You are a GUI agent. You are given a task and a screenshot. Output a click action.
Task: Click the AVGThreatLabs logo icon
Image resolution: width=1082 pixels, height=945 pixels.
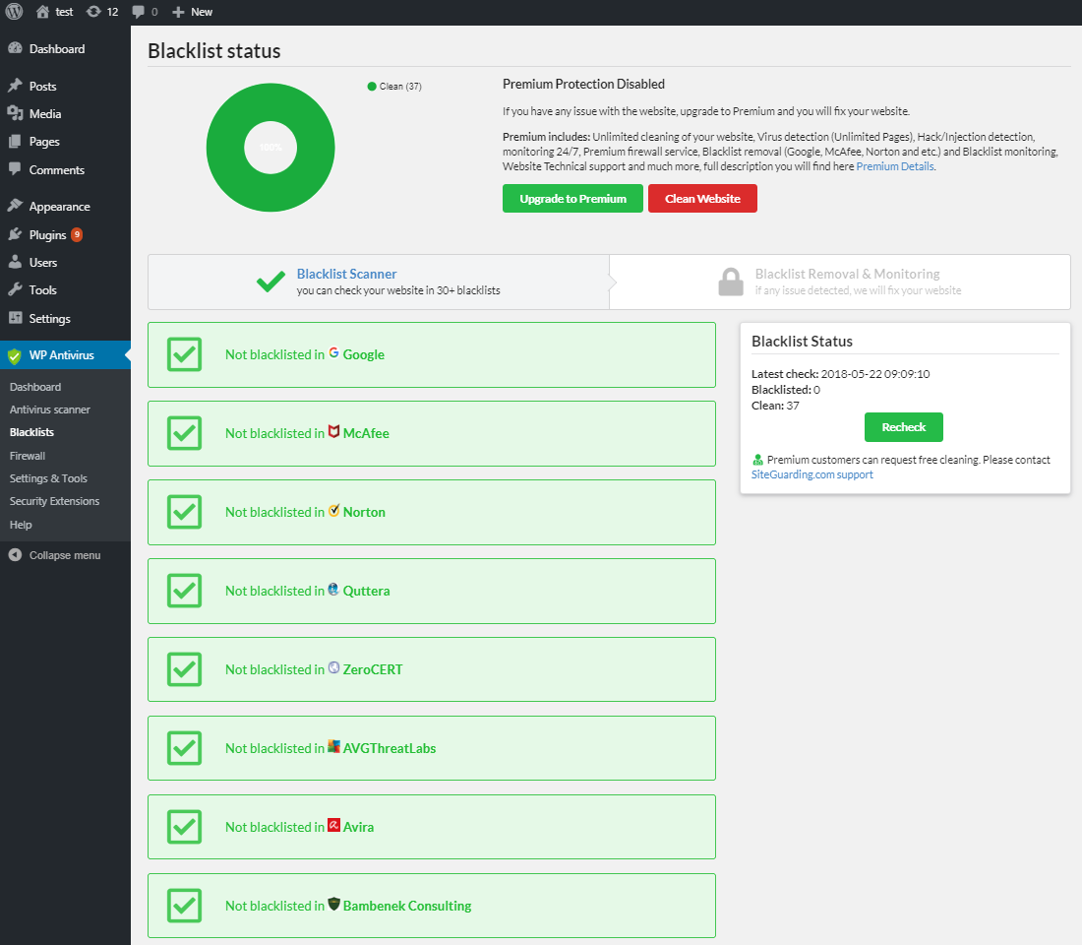coord(334,747)
